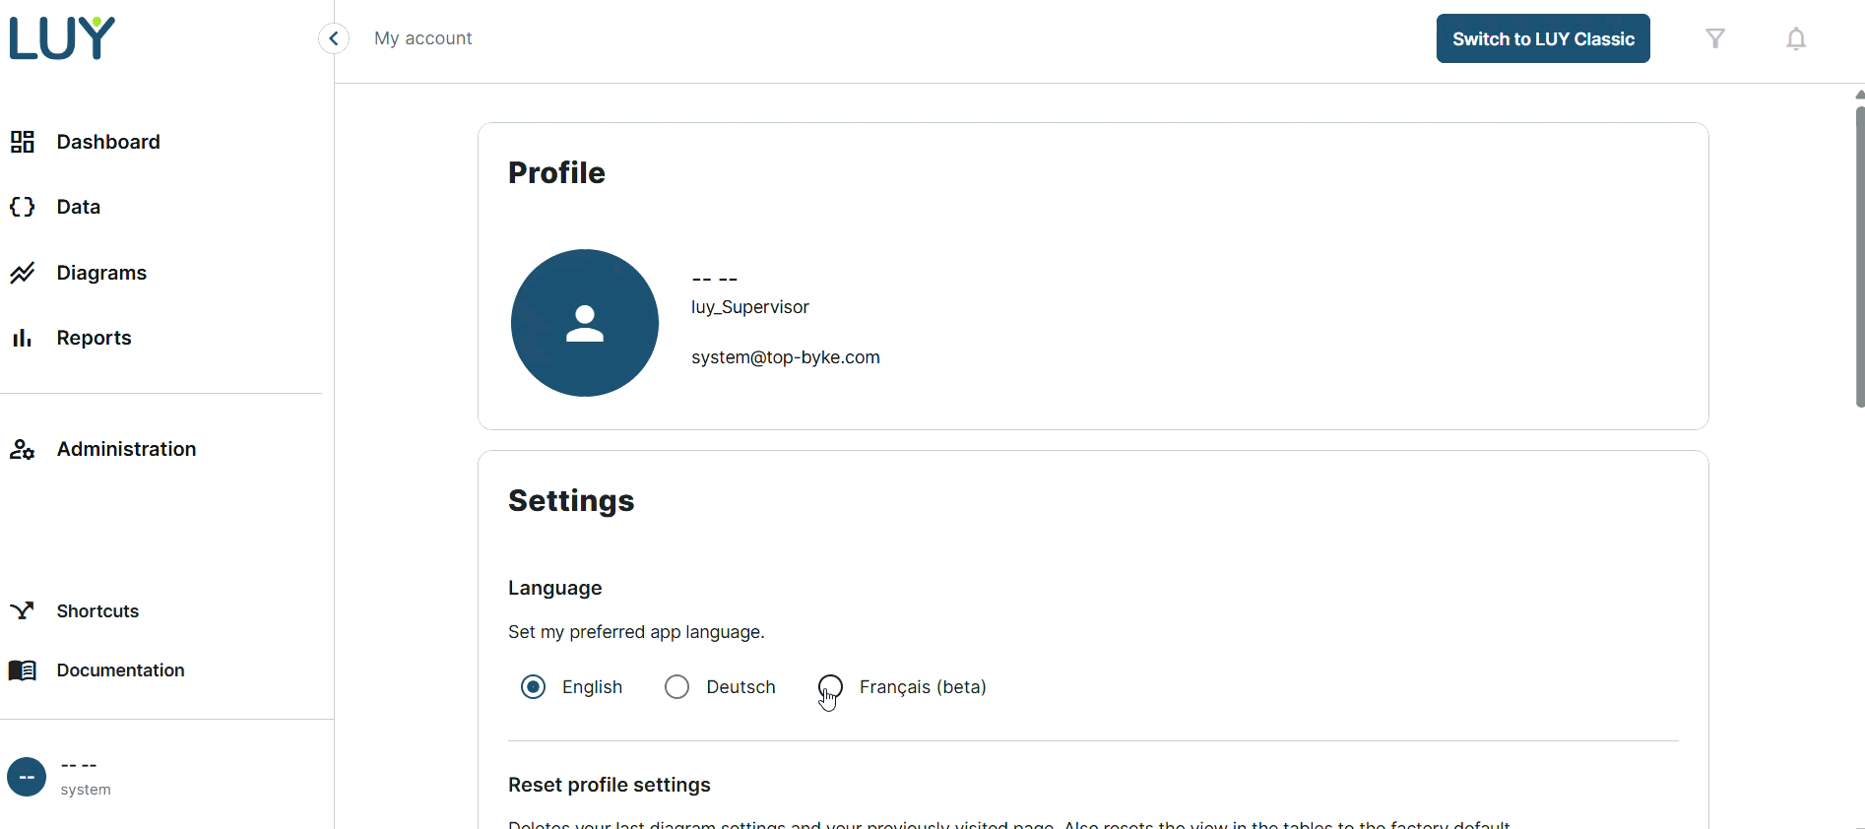This screenshot has height=829, width=1865.
Task: Click the LUY logo
Action: (x=62, y=38)
